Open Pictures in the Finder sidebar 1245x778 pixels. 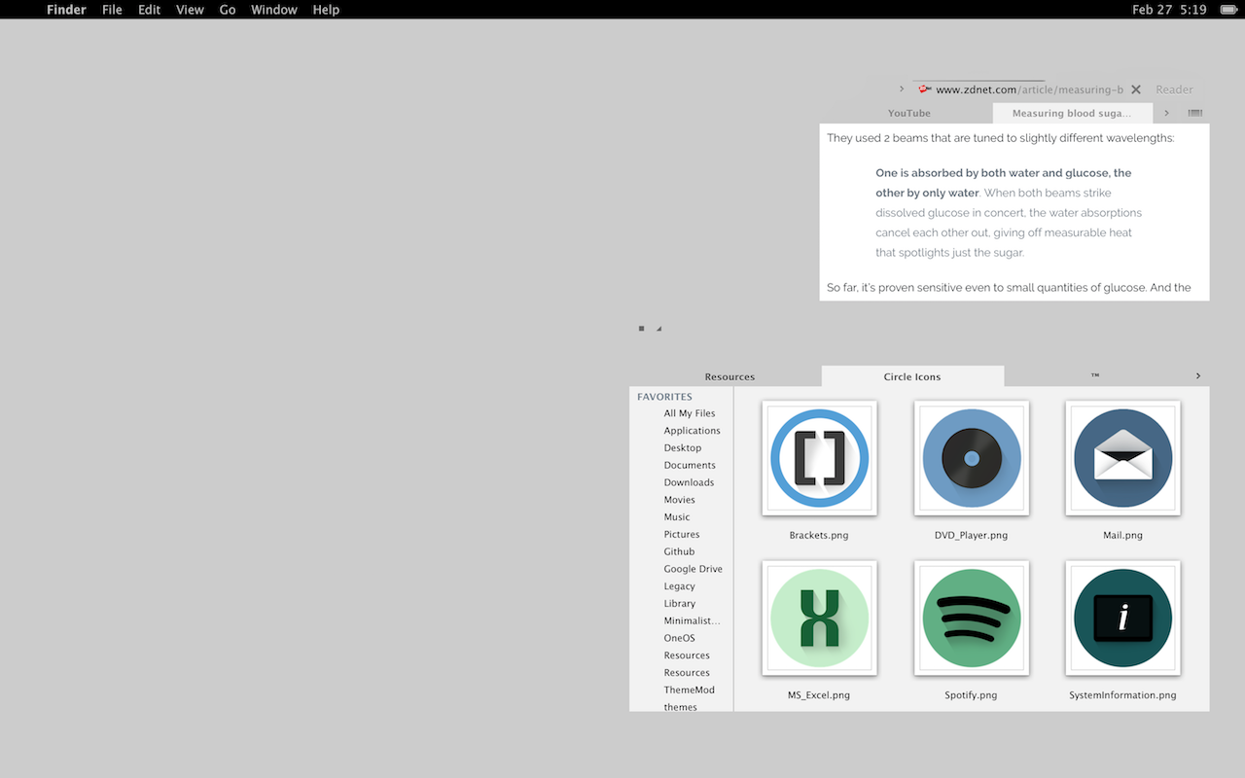pyautogui.click(x=682, y=535)
